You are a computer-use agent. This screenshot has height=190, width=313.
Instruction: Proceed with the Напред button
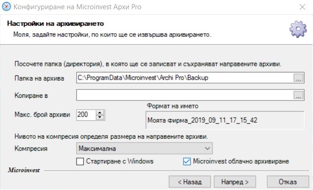coord(235,182)
